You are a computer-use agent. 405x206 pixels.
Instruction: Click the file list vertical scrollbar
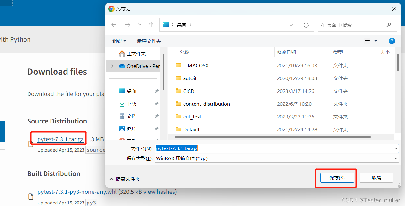[x=397, y=63]
